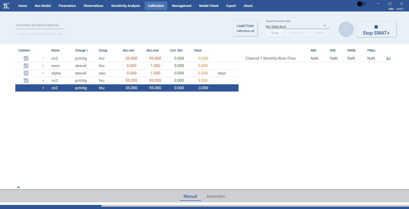This screenshot has width=409, height=209.
Task: Click the View saved set button
Action: click(275, 33)
